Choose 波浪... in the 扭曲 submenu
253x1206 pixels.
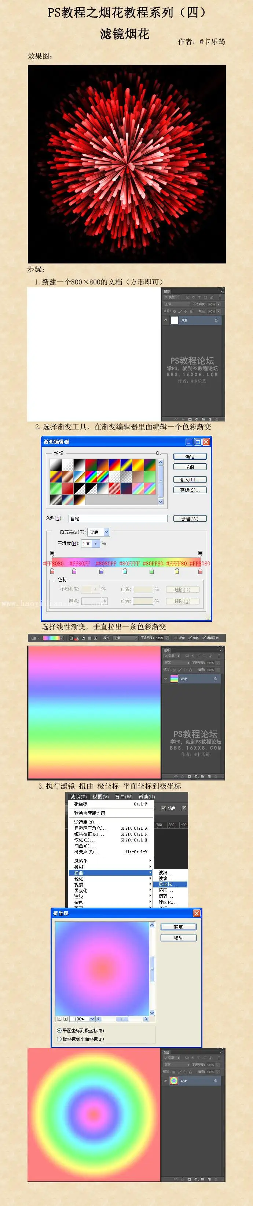(170, 873)
